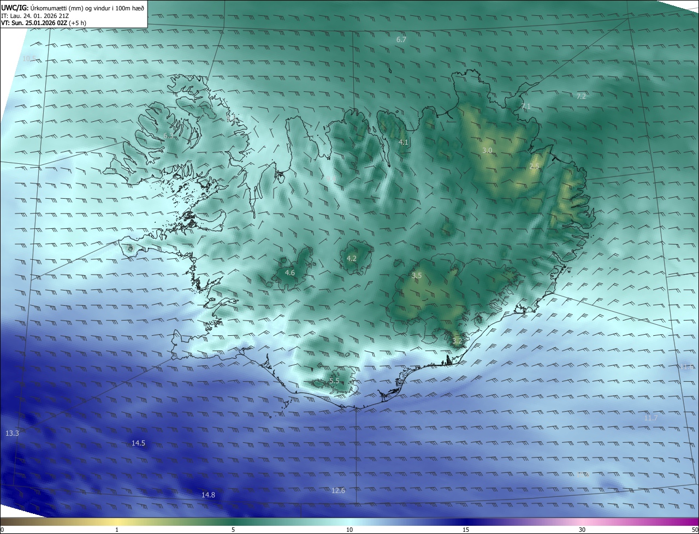This screenshot has height=534, width=699.
Task: Click the 3.2 value label near the southeast coast
Action: click(x=457, y=341)
